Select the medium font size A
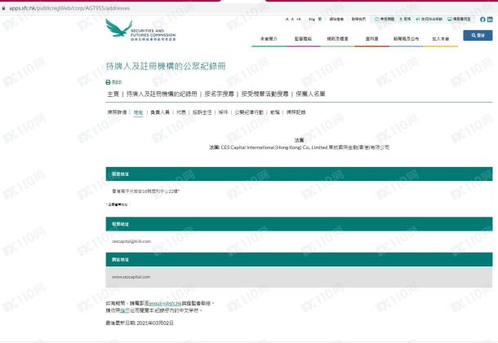The image size is (498, 343). pyautogui.click(x=292, y=20)
